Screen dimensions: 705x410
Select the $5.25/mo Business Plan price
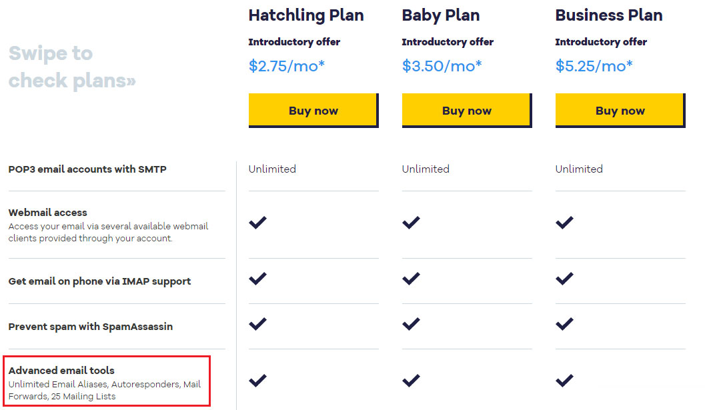coord(594,66)
